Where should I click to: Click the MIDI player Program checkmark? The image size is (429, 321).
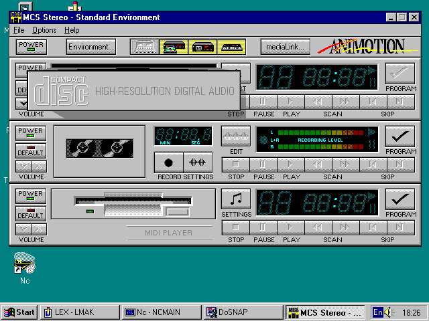(400, 199)
